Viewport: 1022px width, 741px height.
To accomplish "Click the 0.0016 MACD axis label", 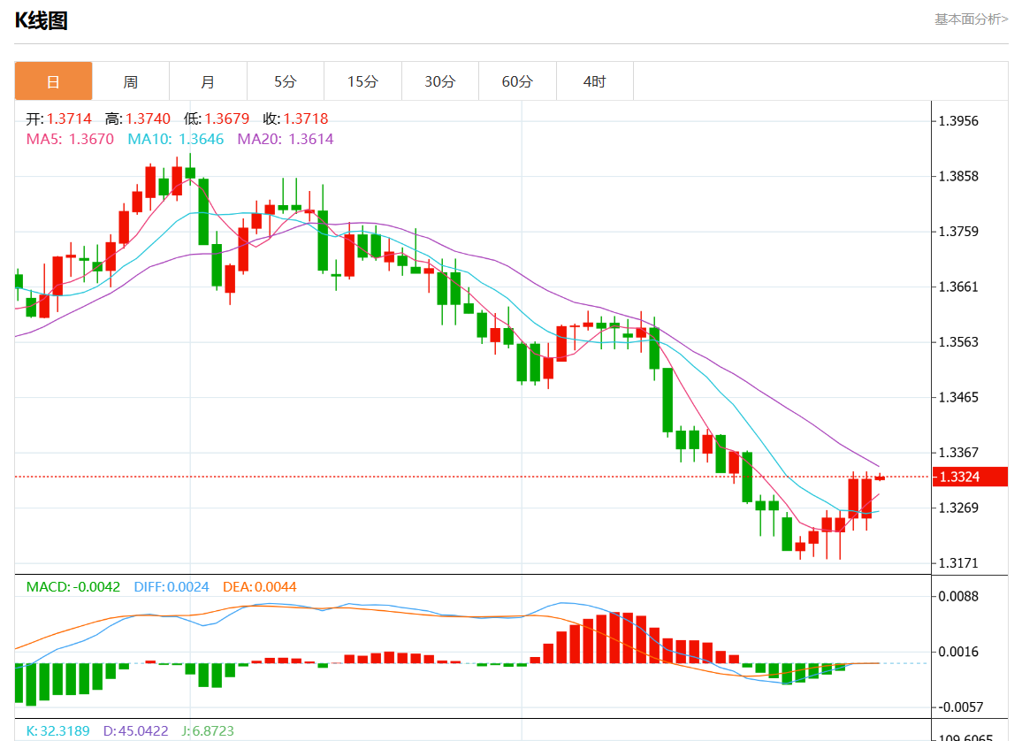I will [958, 652].
